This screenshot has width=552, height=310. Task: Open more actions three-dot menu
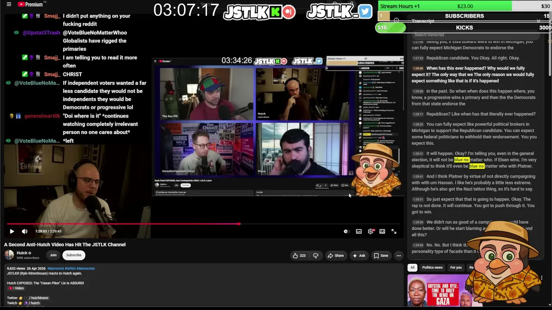398,256
